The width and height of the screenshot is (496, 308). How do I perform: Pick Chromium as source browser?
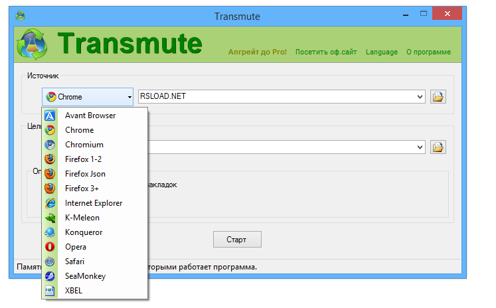(94, 145)
